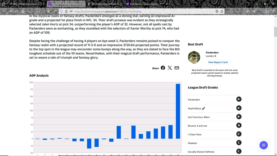Image resolution: width=277 pixels, height=156 pixels.
Task: Open the extension with 45 badge
Action: (261, 11)
